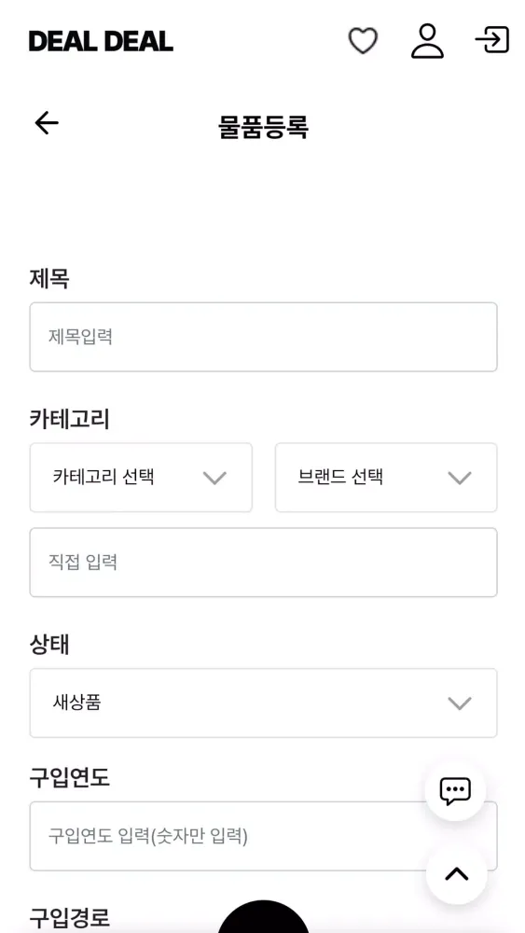
Task: Go back using the left arrow
Action: click(47, 123)
